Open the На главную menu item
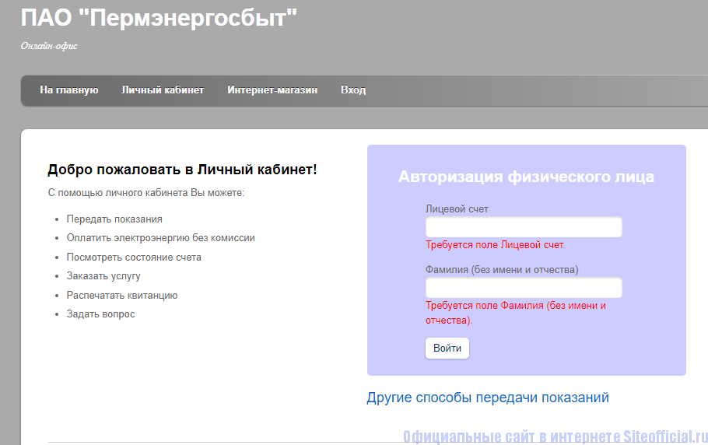The height and width of the screenshot is (445, 708). point(69,90)
